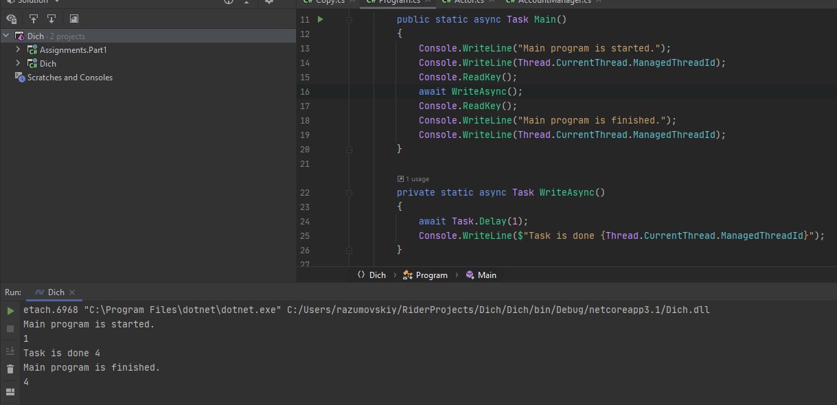
Task: Close the Dich run tab
Action: [x=72, y=292]
